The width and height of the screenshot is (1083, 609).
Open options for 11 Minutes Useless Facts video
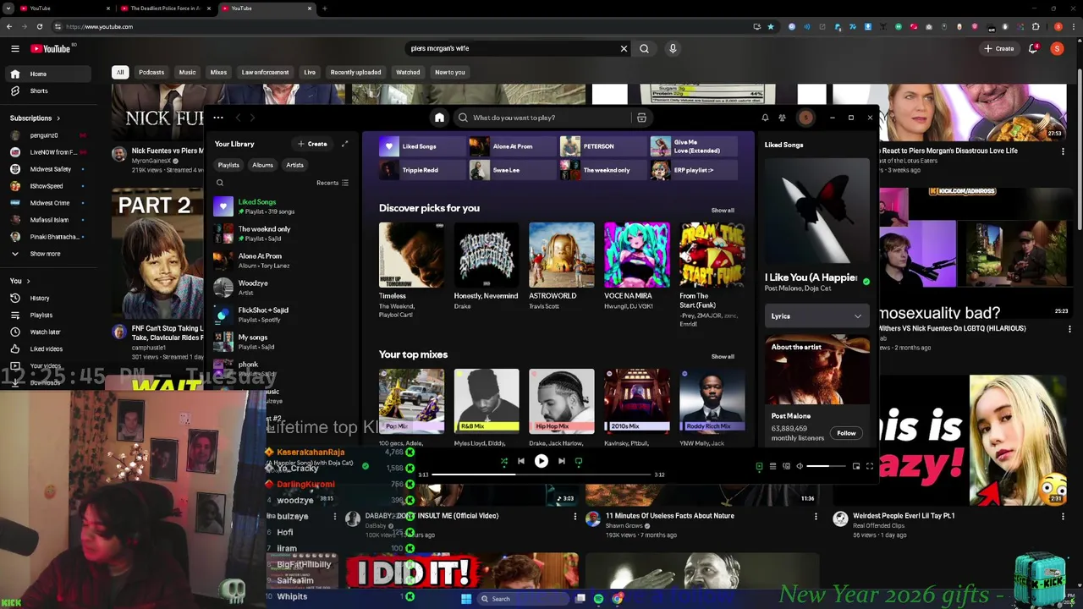tap(816, 516)
